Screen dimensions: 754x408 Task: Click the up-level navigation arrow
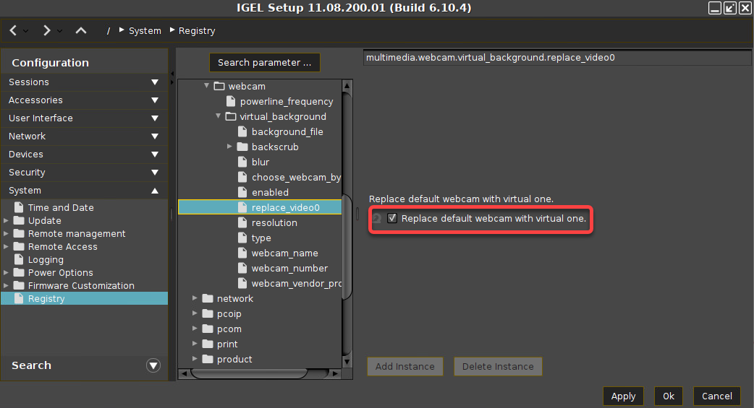coord(81,30)
